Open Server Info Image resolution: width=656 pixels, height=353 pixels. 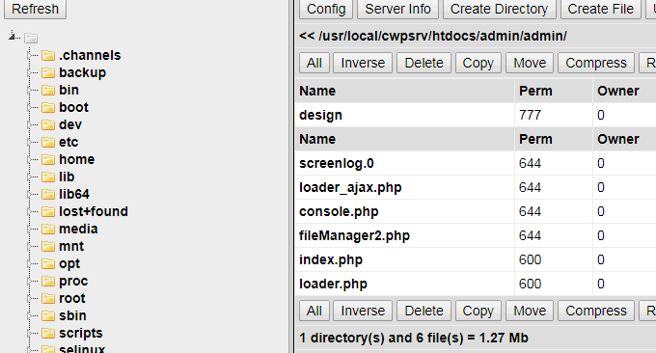(397, 9)
